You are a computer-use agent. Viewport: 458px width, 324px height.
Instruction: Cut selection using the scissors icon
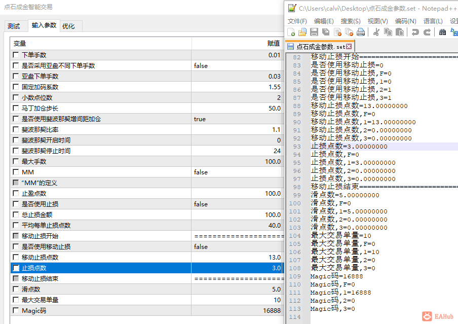[x=376, y=32]
